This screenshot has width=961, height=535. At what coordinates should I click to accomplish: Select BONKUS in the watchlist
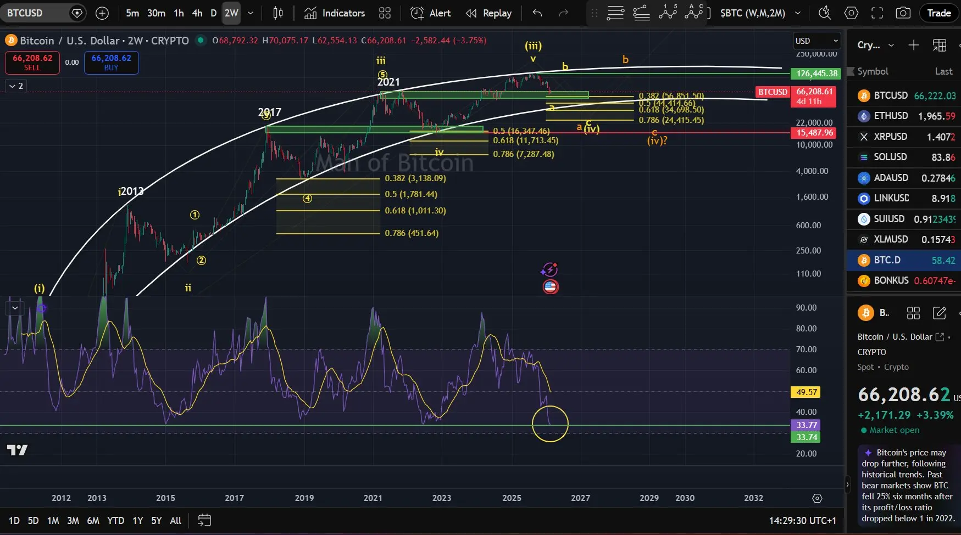[x=904, y=280]
